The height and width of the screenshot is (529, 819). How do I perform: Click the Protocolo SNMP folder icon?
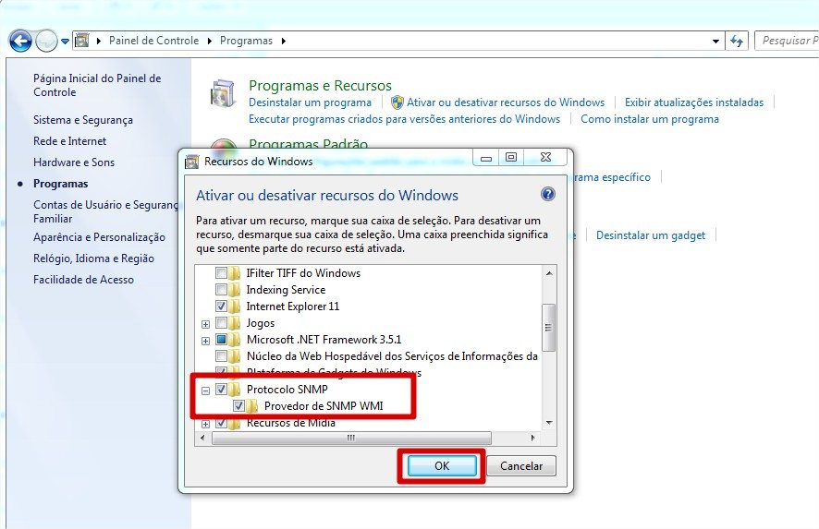point(237,390)
